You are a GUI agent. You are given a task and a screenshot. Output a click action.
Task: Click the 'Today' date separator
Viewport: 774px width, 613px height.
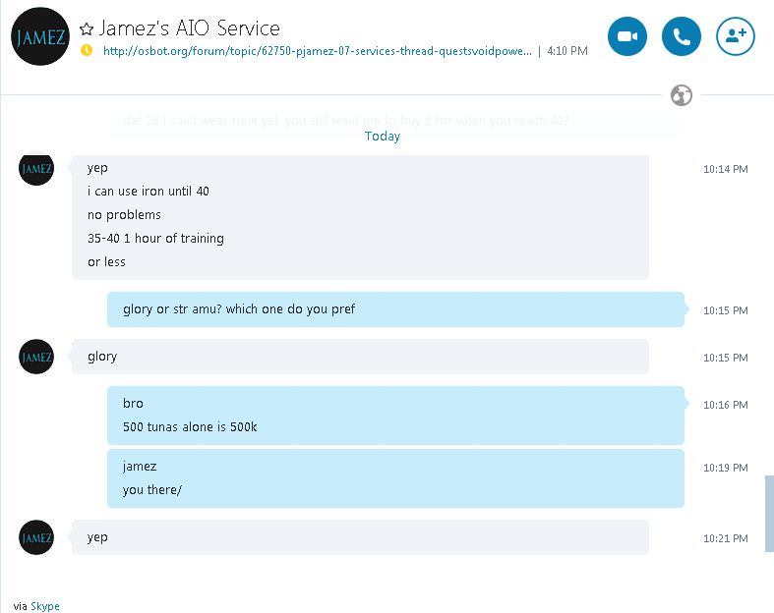(383, 137)
